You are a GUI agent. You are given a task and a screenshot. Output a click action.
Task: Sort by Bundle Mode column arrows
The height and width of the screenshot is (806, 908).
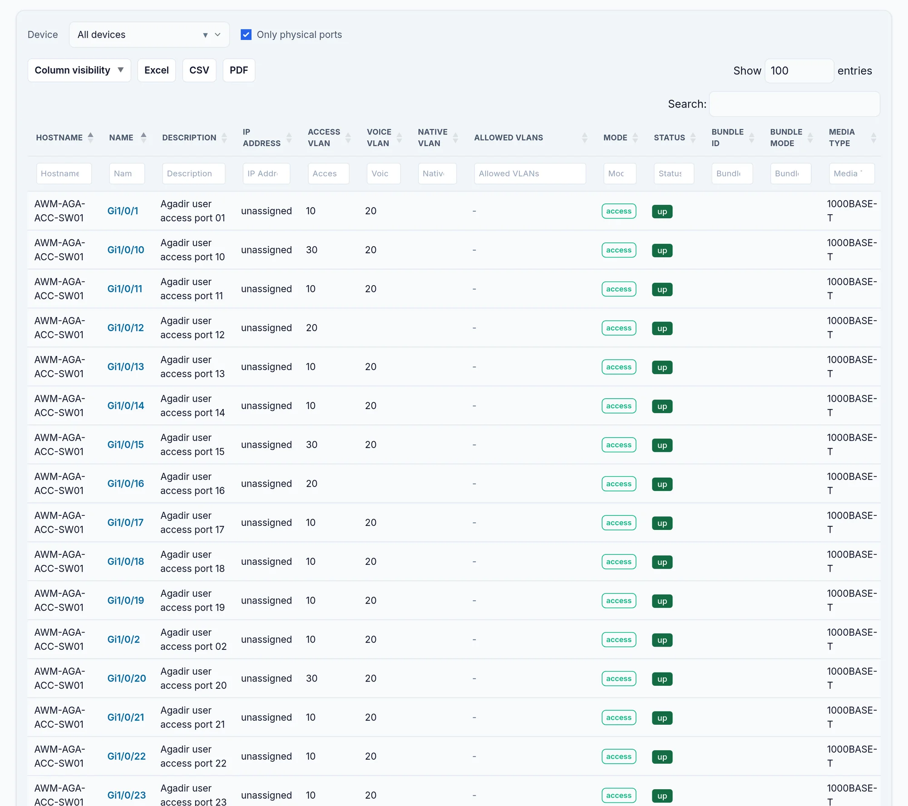810,138
